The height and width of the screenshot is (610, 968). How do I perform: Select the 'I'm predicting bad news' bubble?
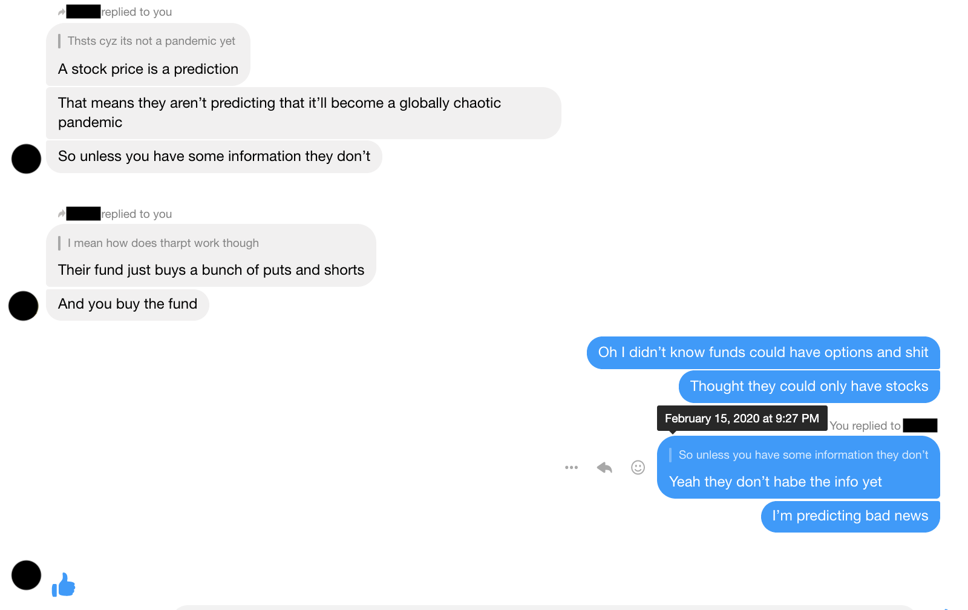click(851, 516)
